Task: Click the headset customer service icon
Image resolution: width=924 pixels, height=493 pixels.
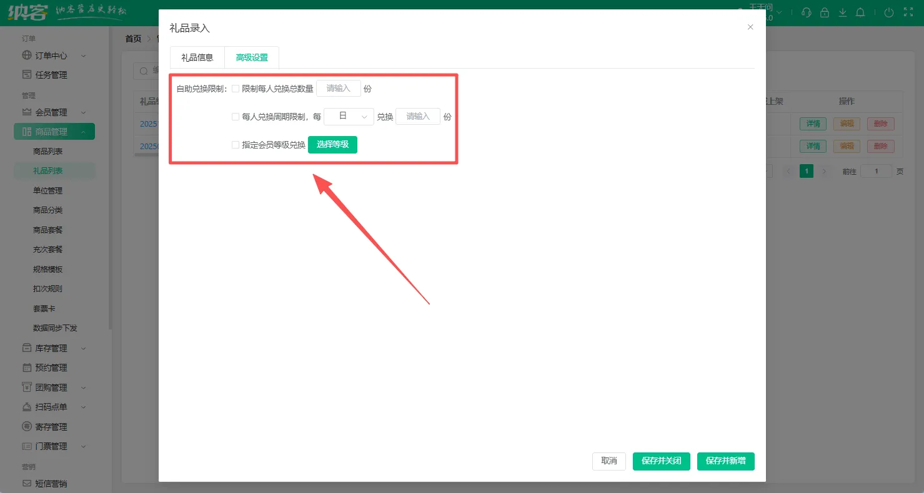Action: (x=806, y=12)
